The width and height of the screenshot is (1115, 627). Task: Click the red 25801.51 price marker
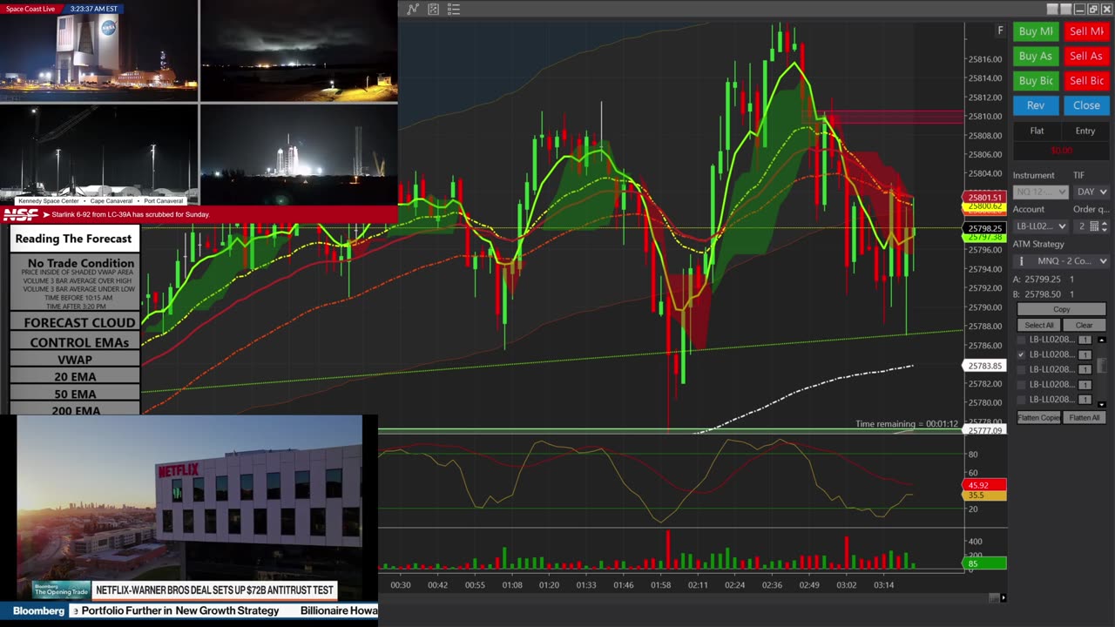[983, 198]
